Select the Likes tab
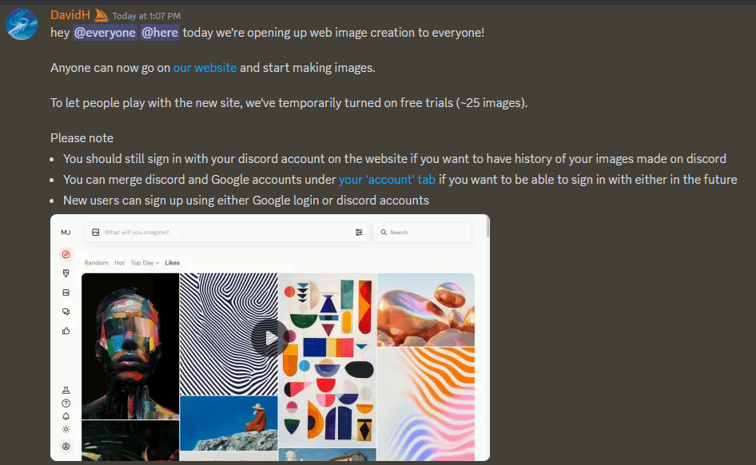Image resolution: width=756 pixels, height=465 pixels. (172, 263)
